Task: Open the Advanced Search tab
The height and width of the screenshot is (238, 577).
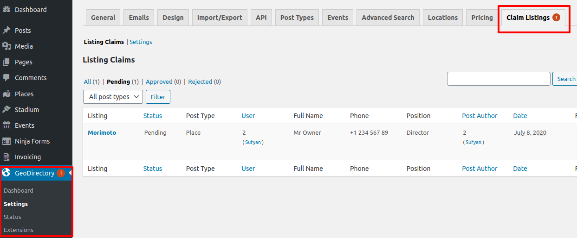Action: [388, 18]
